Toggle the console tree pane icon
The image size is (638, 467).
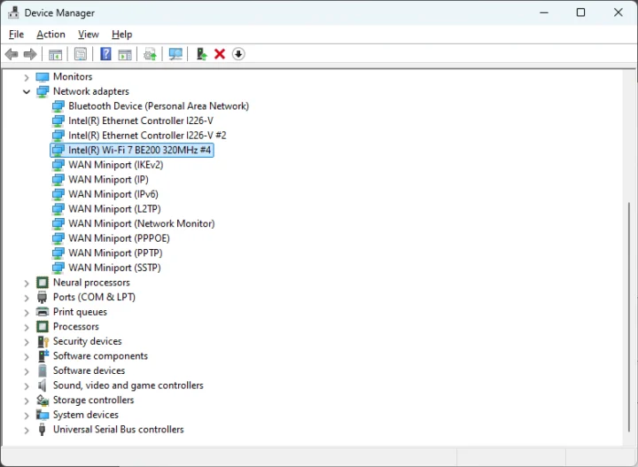[x=55, y=54]
